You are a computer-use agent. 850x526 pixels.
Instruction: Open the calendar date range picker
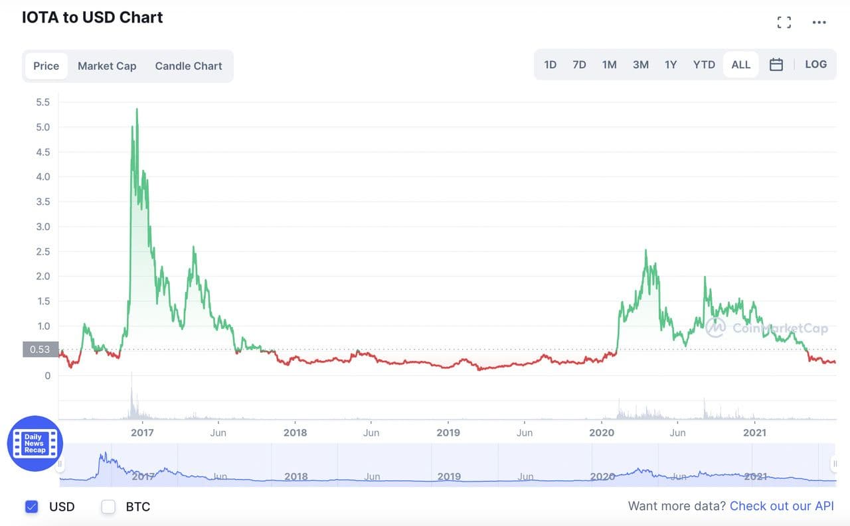[x=776, y=64]
